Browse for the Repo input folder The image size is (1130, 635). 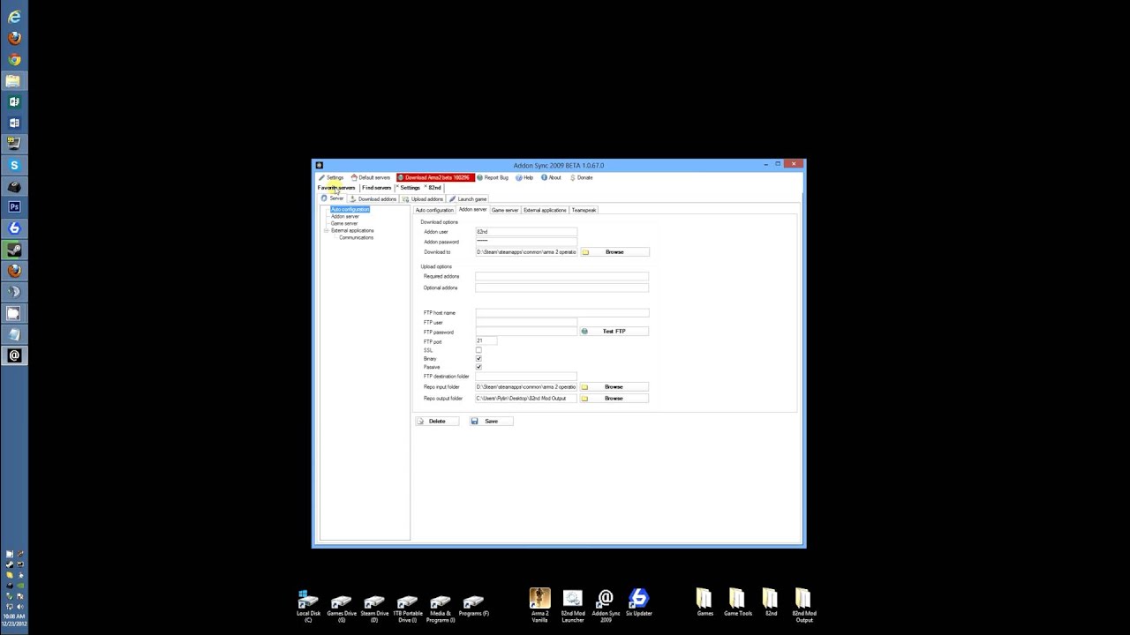[614, 386]
